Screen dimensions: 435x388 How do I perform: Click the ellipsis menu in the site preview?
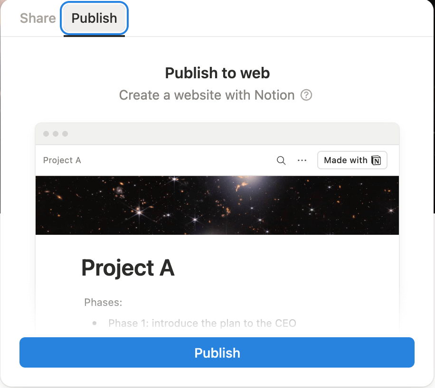tap(302, 160)
